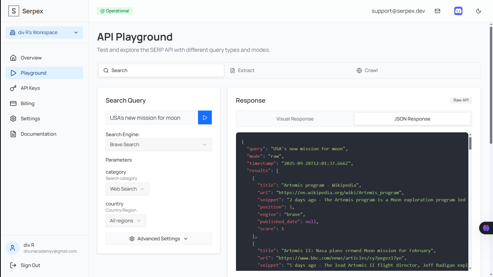
Task: Expand the Advanced Settings panel
Action: click(x=158, y=239)
